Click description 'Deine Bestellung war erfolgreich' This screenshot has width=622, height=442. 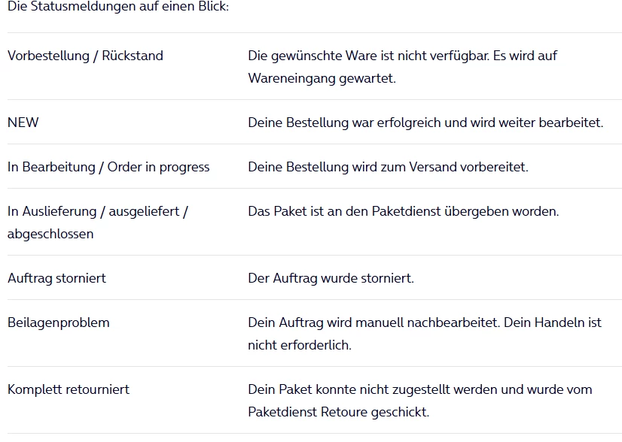(425, 123)
